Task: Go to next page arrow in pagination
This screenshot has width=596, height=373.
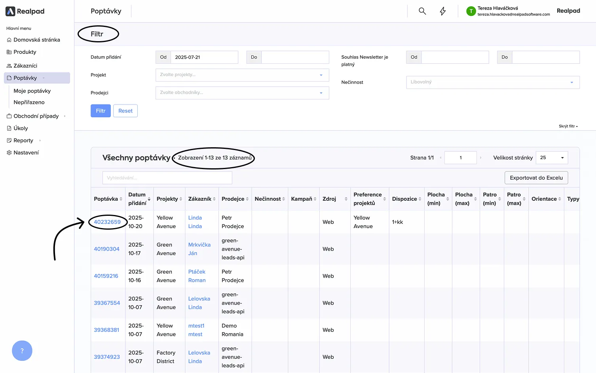Action: [x=481, y=158]
